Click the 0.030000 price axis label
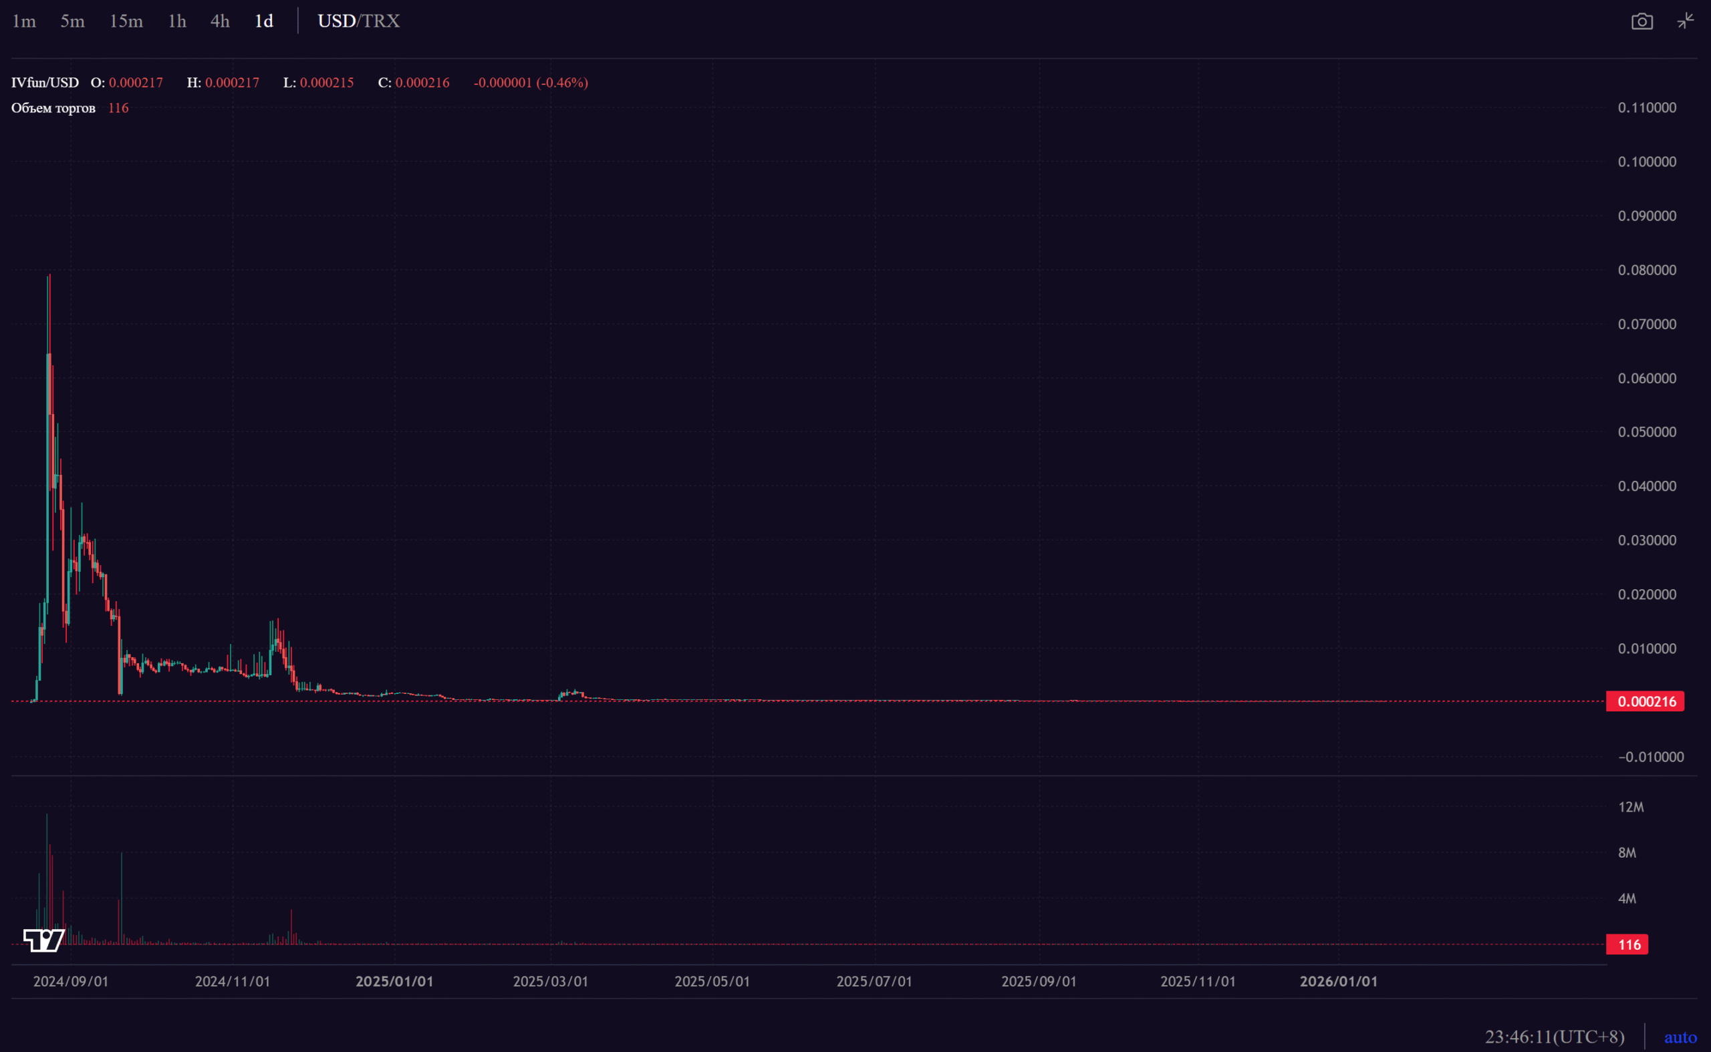Screen dimensions: 1711x1052 (x=1647, y=540)
